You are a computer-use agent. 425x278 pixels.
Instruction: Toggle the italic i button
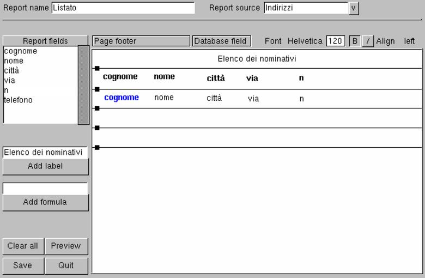coord(368,41)
